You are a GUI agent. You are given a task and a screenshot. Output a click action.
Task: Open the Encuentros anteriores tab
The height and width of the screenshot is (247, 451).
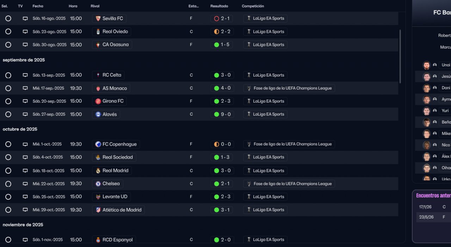[433, 196]
